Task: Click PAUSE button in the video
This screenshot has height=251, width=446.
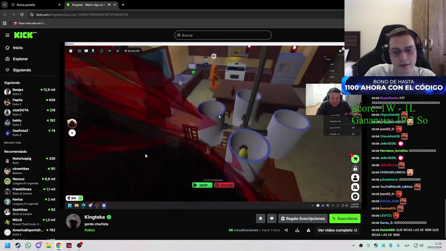Action: tap(224, 185)
